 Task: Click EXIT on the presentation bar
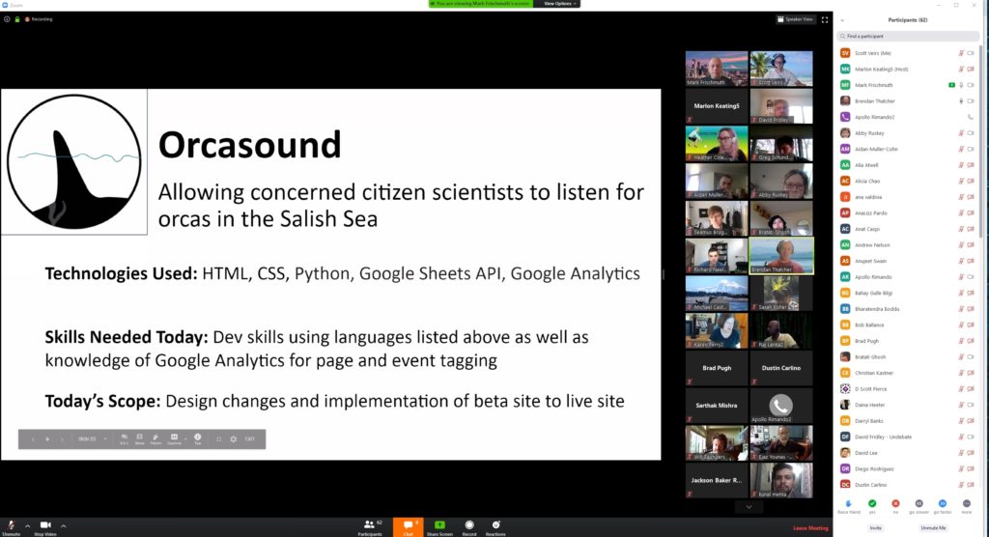[250, 438]
